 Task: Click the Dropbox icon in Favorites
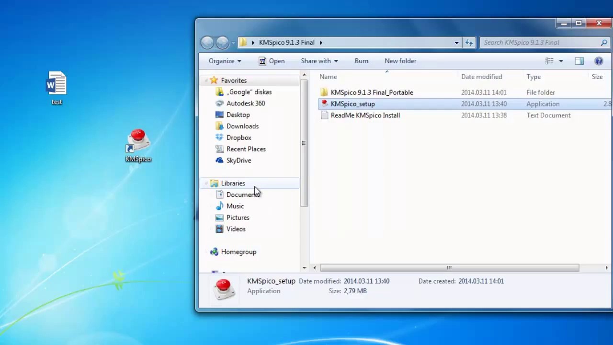coord(219,138)
